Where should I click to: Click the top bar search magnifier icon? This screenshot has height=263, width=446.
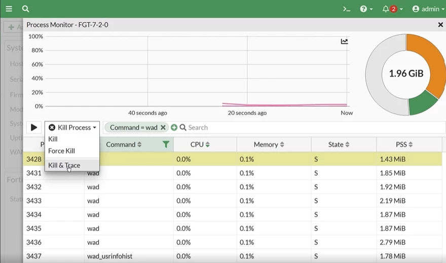[26, 9]
